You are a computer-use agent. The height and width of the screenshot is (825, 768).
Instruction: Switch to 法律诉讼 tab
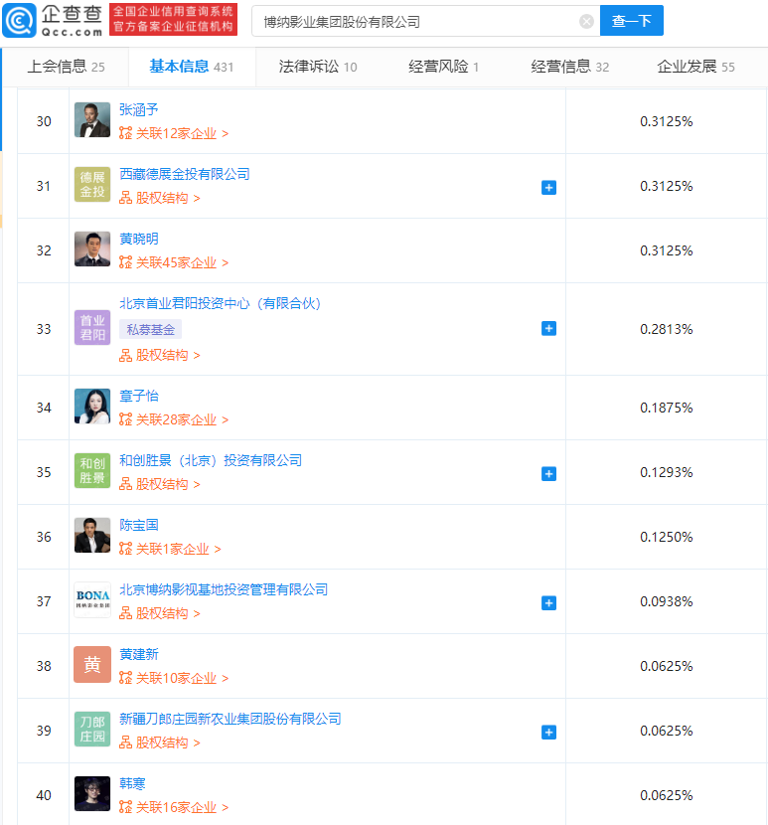pos(318,67)
